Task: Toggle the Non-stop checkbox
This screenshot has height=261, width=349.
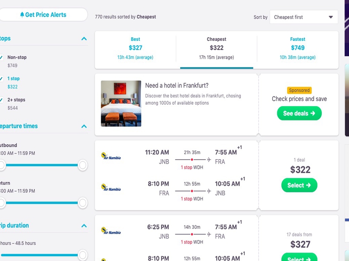Action: tap(1, 57)
